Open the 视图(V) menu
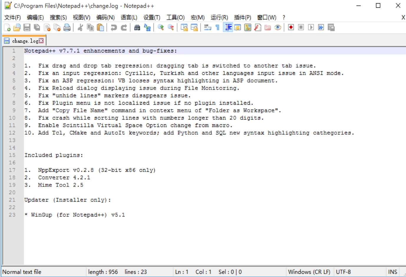Viewport: 406px width, 277px height. (x=82, y=18)
